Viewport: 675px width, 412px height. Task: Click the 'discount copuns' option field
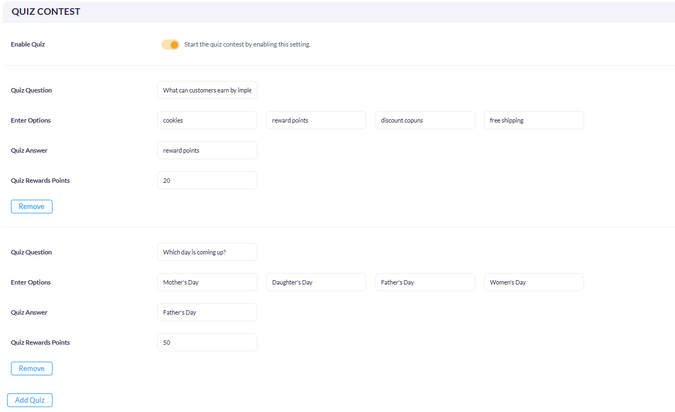click(425, 120)
